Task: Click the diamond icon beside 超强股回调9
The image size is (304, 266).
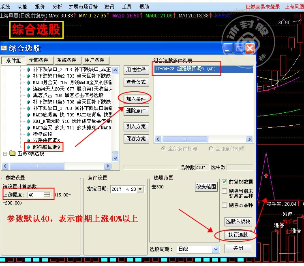Action: 28,147
